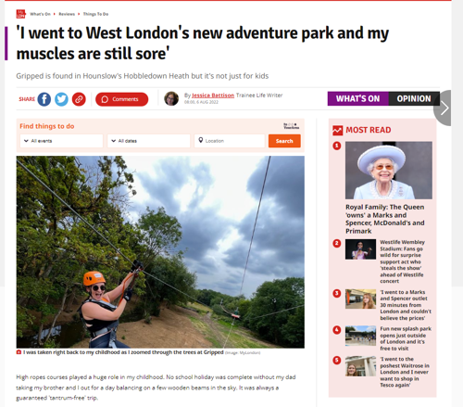Click the orange Search button
Screen dimensions: 463x407
pyautogui.click(x=284, y=141)
